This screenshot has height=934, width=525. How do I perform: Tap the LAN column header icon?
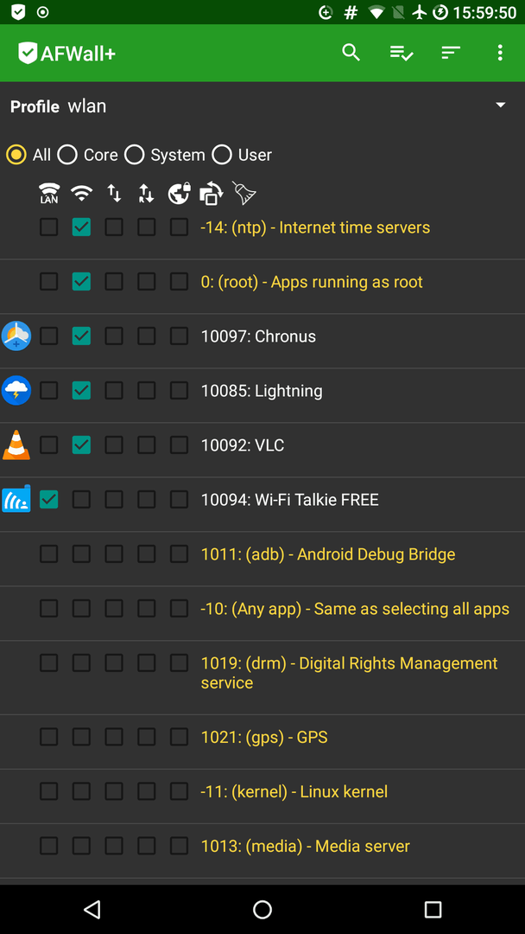tap(48, 194)
